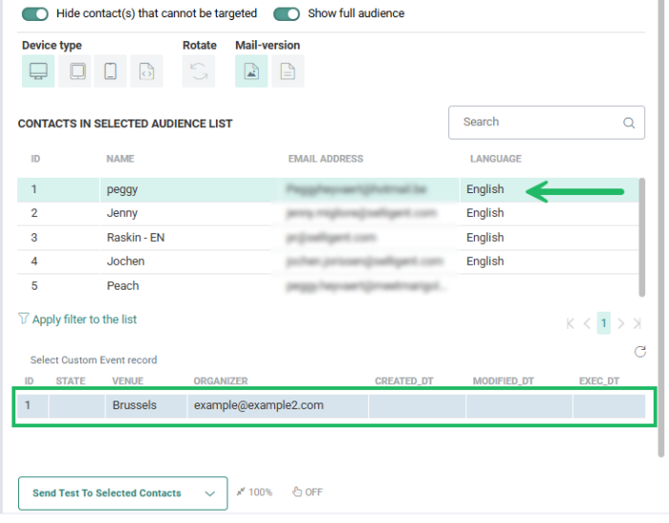This screenshot has width=669, height=523.
Task: Click the search magnifier icon
Action: point(628,122)
